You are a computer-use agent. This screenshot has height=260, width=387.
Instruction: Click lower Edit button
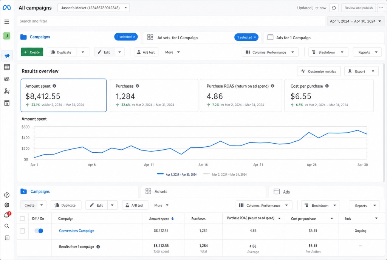pos(96,205)
